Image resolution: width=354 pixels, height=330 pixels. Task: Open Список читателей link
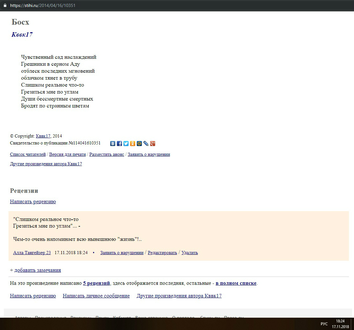point(28,155)
